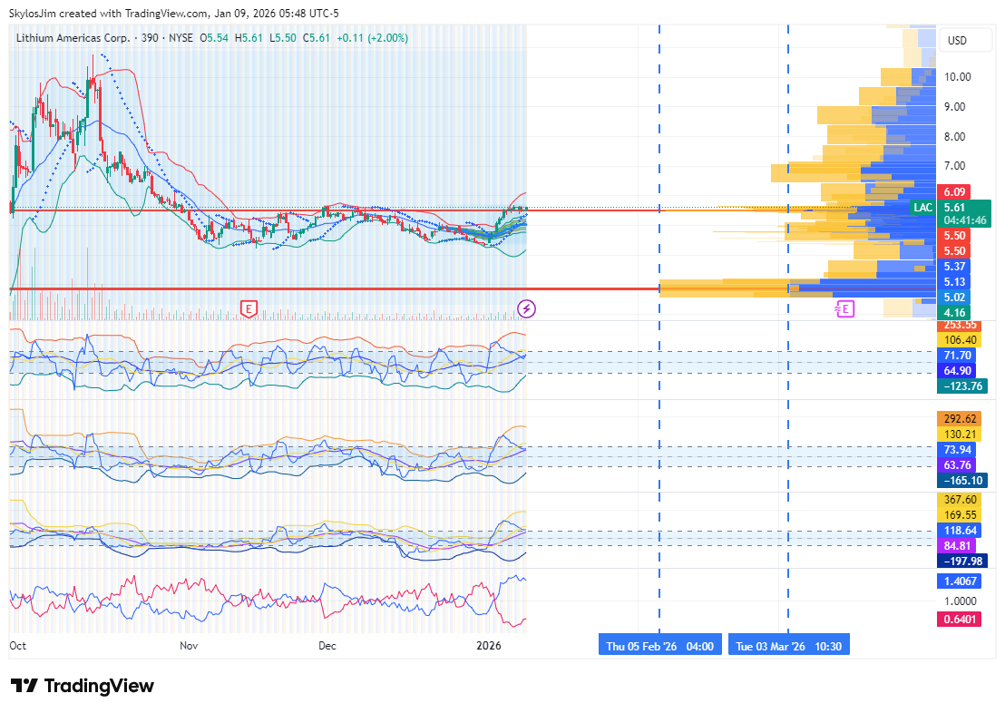Click the blue 1.4067 indicator value label
The height and width of the screenshot is (713, 1005).
tap(960, 581)
